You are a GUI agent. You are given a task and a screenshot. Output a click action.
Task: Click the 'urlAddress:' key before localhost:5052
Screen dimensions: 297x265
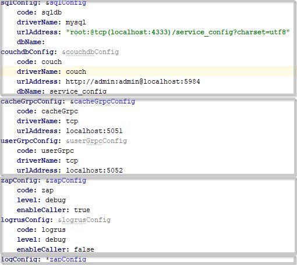pos(39,170)
